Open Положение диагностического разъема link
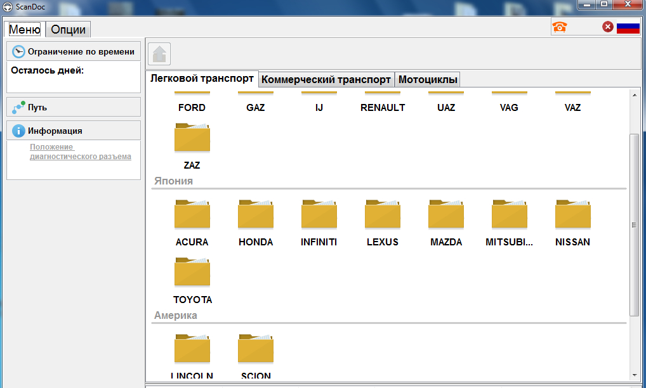This screenshot has width=646, height=388. [81, 152]
